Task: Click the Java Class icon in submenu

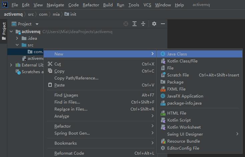Action: [163, 54]
